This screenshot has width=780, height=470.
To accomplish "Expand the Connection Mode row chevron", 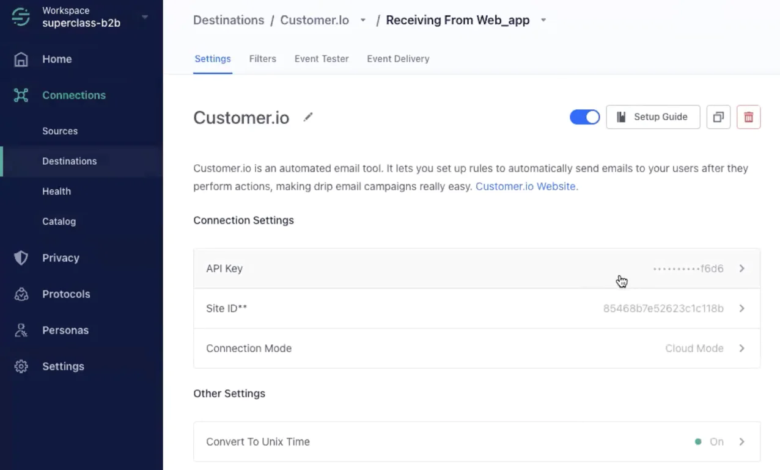I will [741, 349].
